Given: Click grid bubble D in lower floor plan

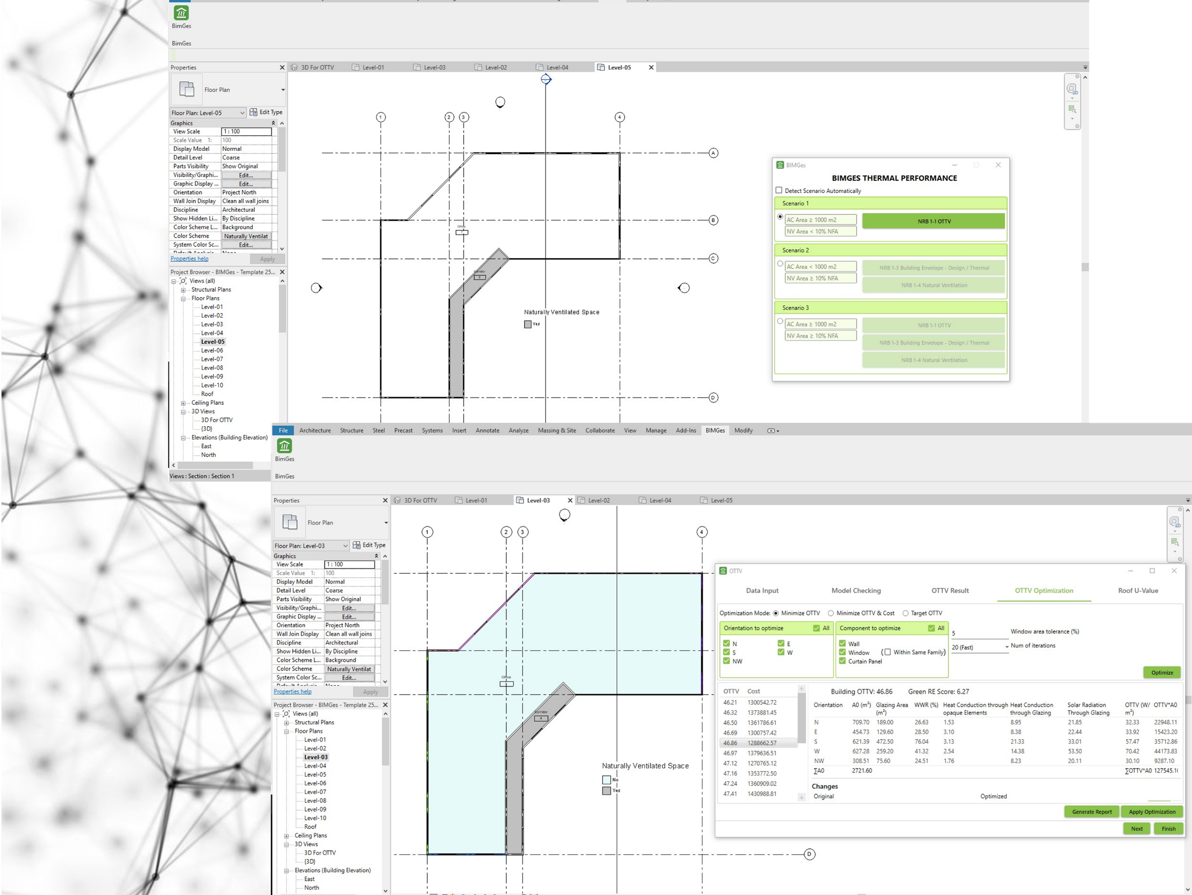Looking at the screenshot, I should [809, 854].
